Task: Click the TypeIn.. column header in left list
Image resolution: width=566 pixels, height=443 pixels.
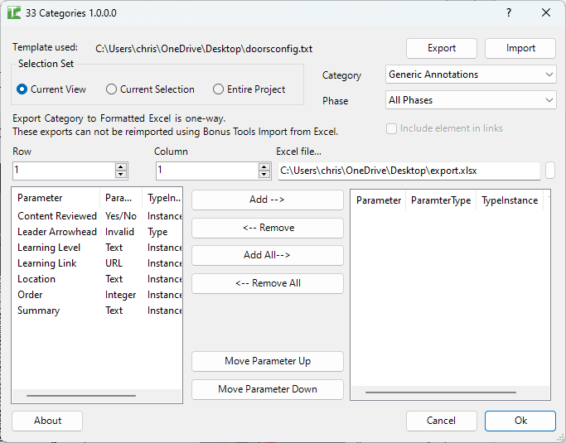Action: click(x=162, y=198)
